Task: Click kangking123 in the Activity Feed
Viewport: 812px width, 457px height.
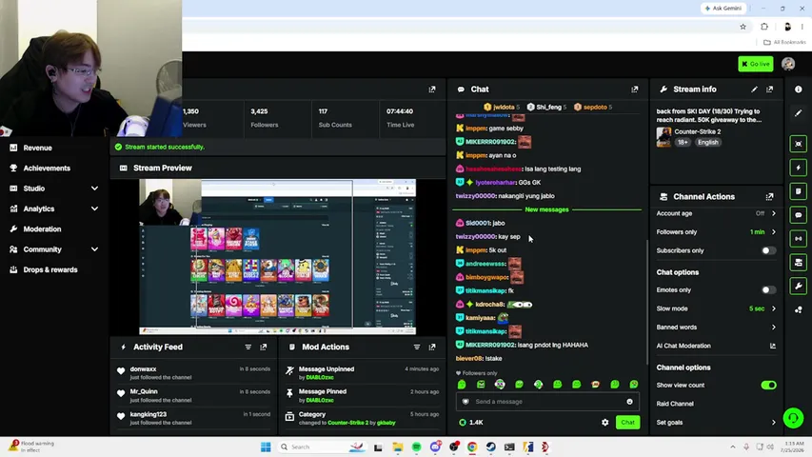Action: click(x=149, y=414)
